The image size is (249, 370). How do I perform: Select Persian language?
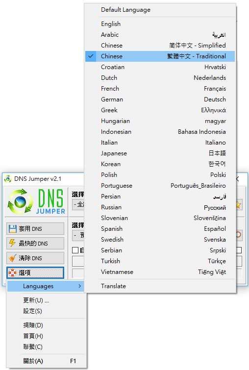pos(160,197)
